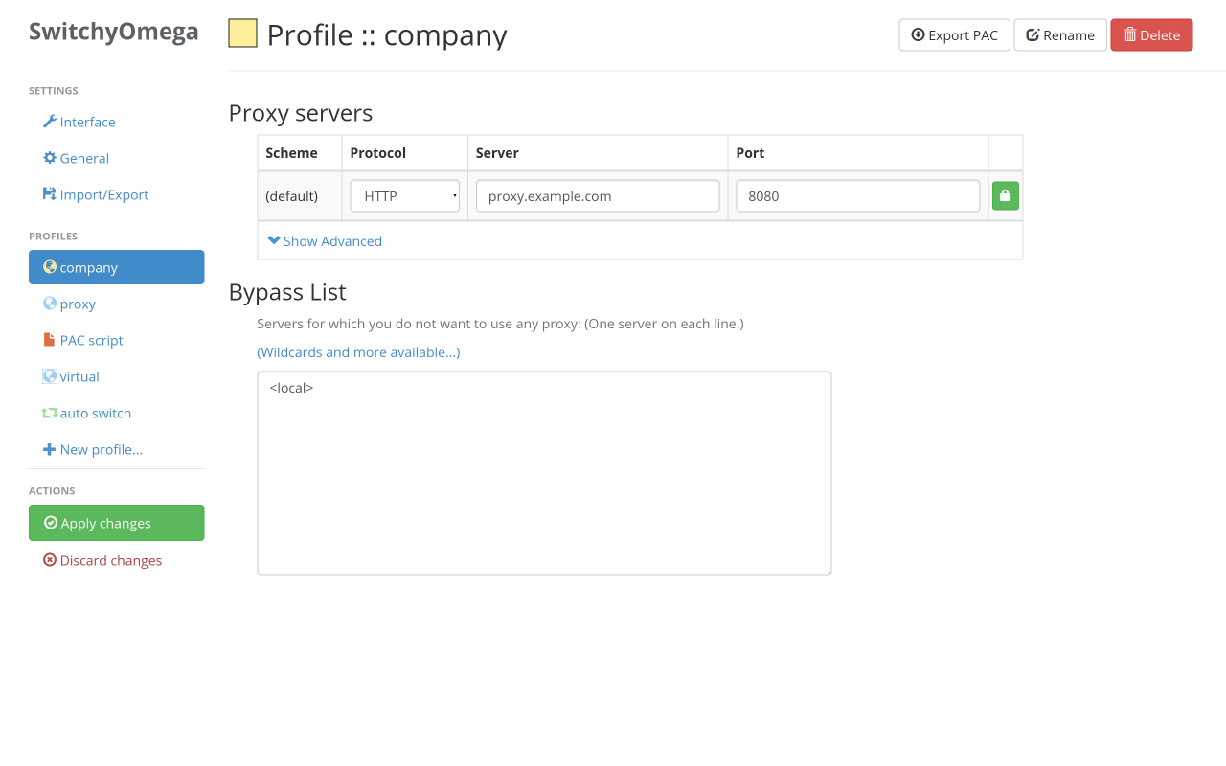Open the Protocol dropdown showing HTTP

pyautogui.click(x=404, y=195)
